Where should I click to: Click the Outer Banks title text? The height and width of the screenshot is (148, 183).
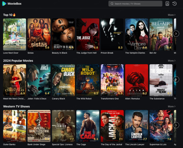point(9,144)
